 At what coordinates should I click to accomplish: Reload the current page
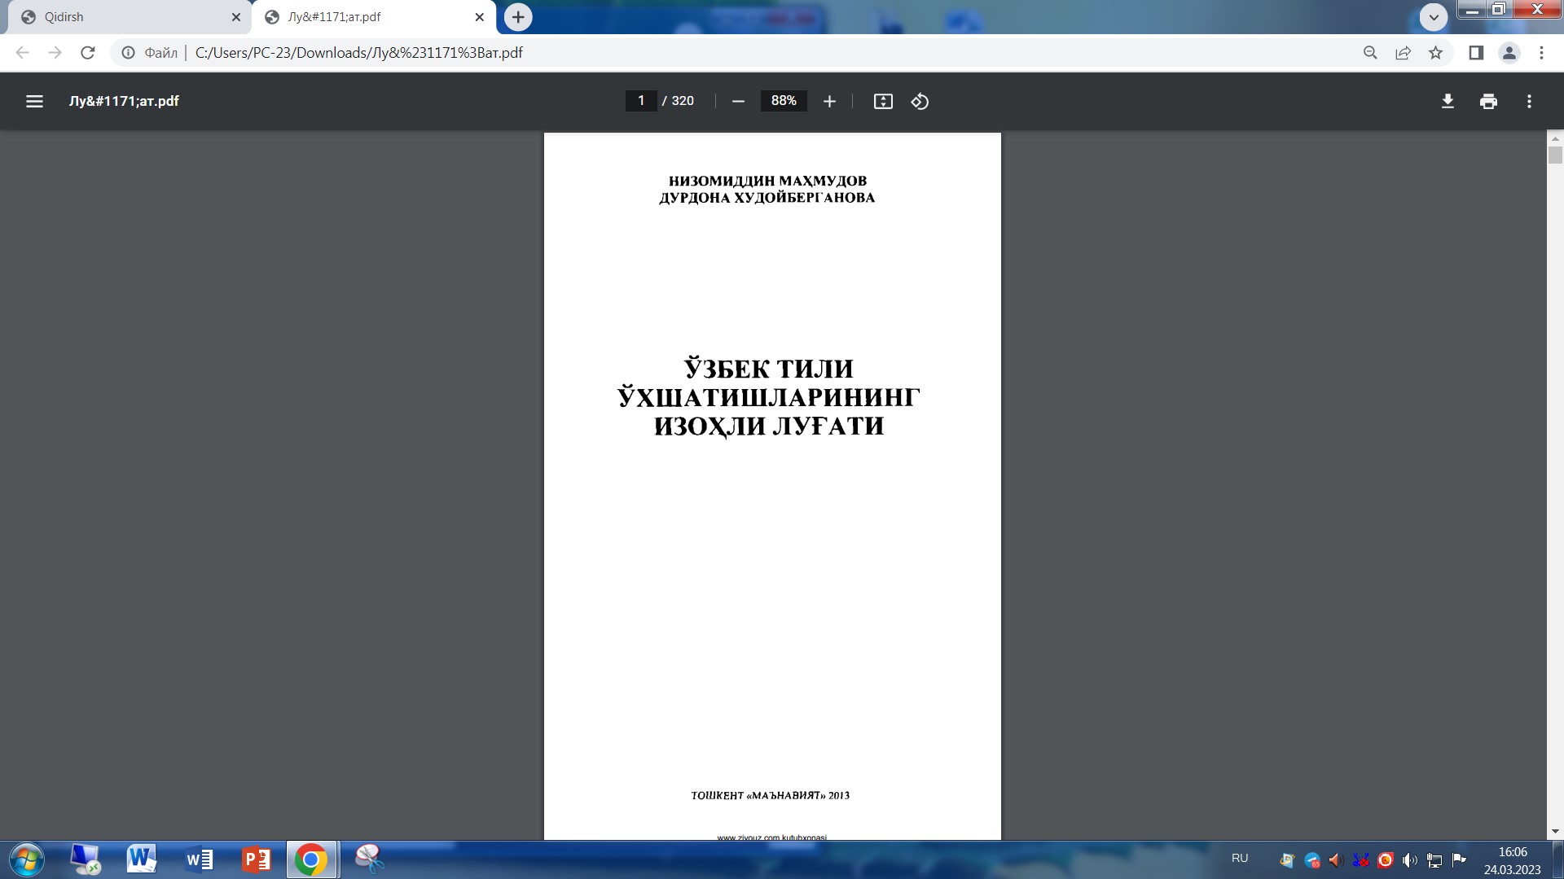[88, 53]
